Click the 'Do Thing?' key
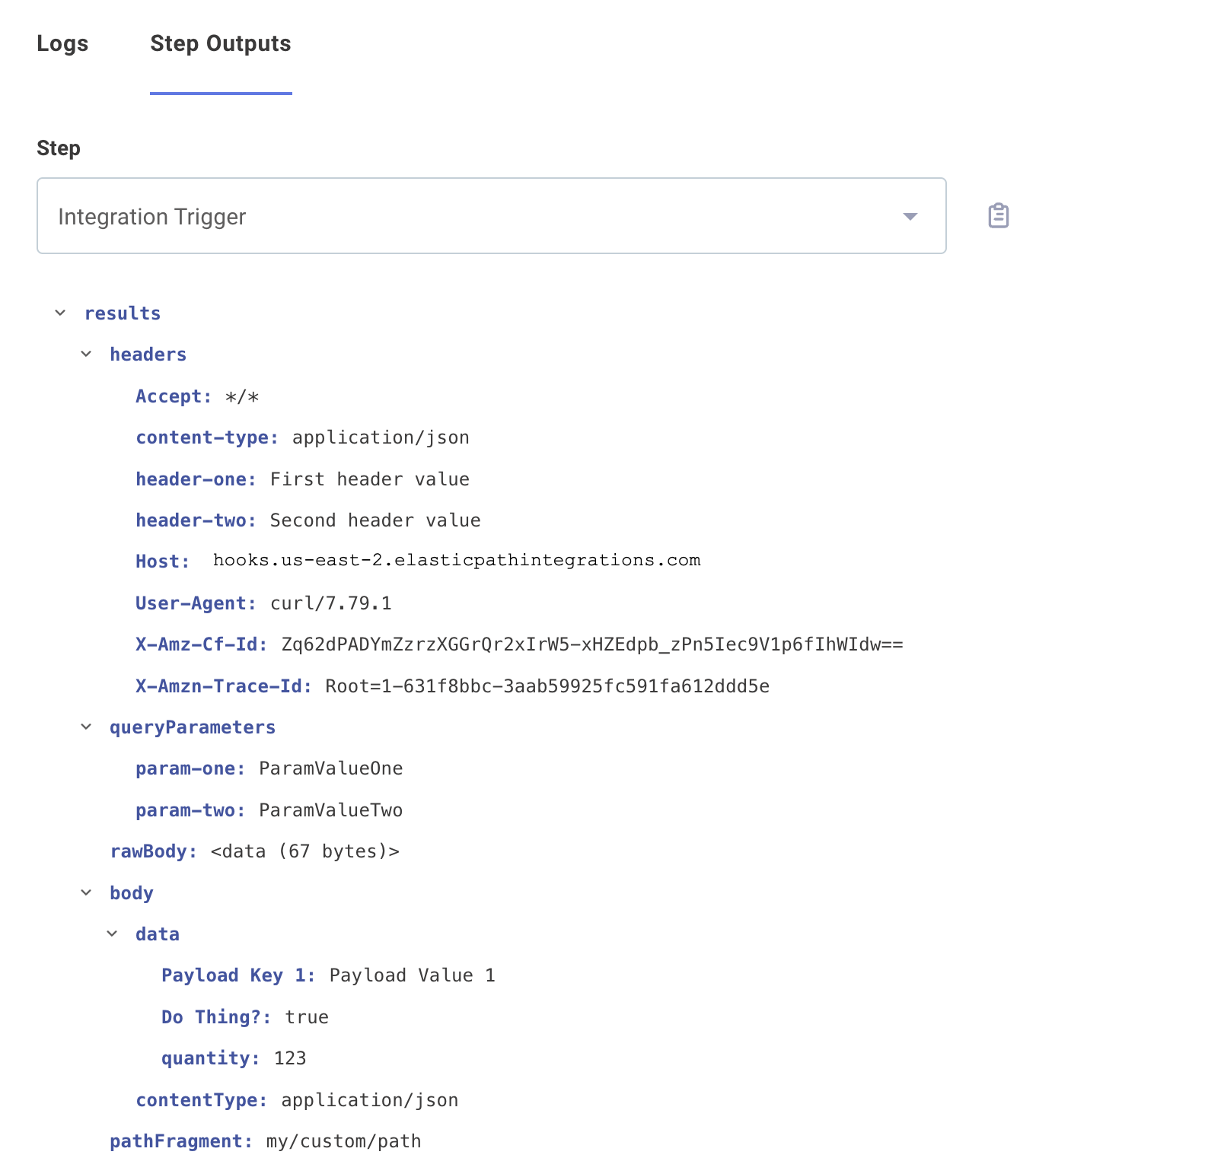 216,1017
